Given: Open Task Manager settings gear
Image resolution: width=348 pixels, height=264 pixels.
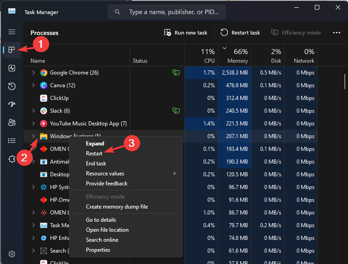Looking at the screenshot, I should click(12, 254).
